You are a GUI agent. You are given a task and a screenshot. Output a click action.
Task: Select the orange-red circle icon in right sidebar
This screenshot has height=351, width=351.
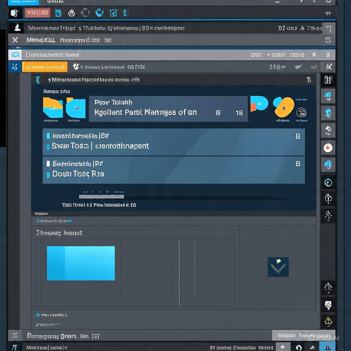click(328, 148)
